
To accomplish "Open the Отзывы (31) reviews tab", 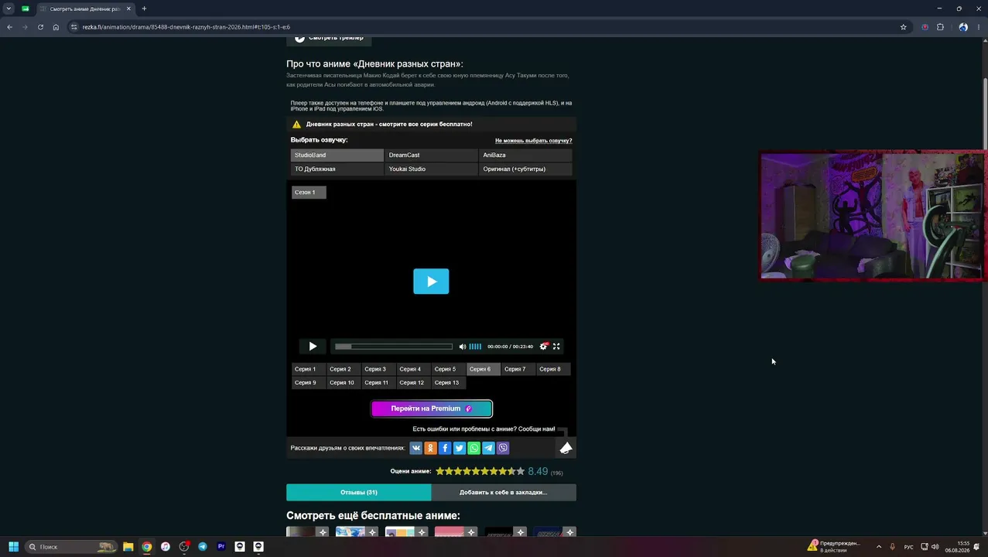I will (358, 493).
